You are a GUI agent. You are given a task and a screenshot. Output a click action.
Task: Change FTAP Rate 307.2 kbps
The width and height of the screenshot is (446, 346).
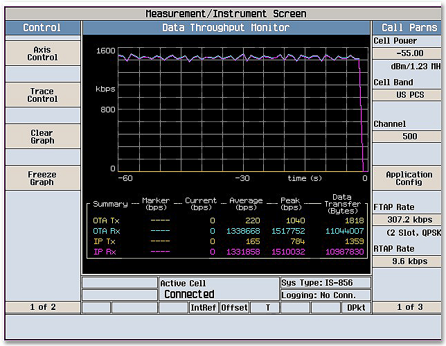[x=409, y=220]
